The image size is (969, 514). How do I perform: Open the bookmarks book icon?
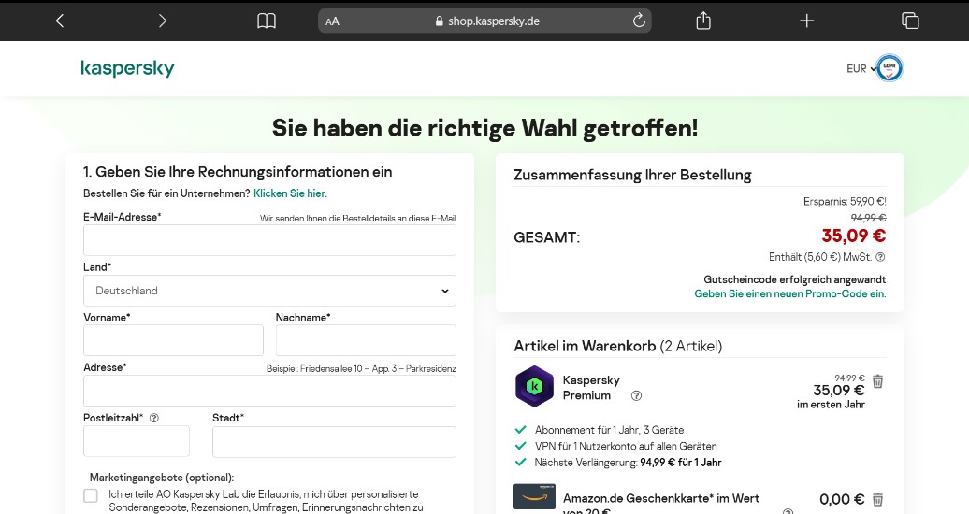(267, 21)
